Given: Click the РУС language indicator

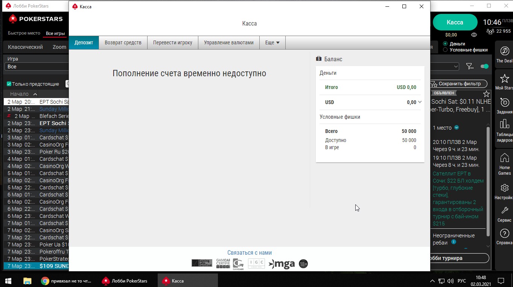Looking at the screenshot, I should point(462,281).
